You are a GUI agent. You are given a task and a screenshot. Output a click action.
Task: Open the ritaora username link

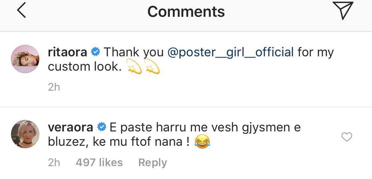[x=69, y=52]
